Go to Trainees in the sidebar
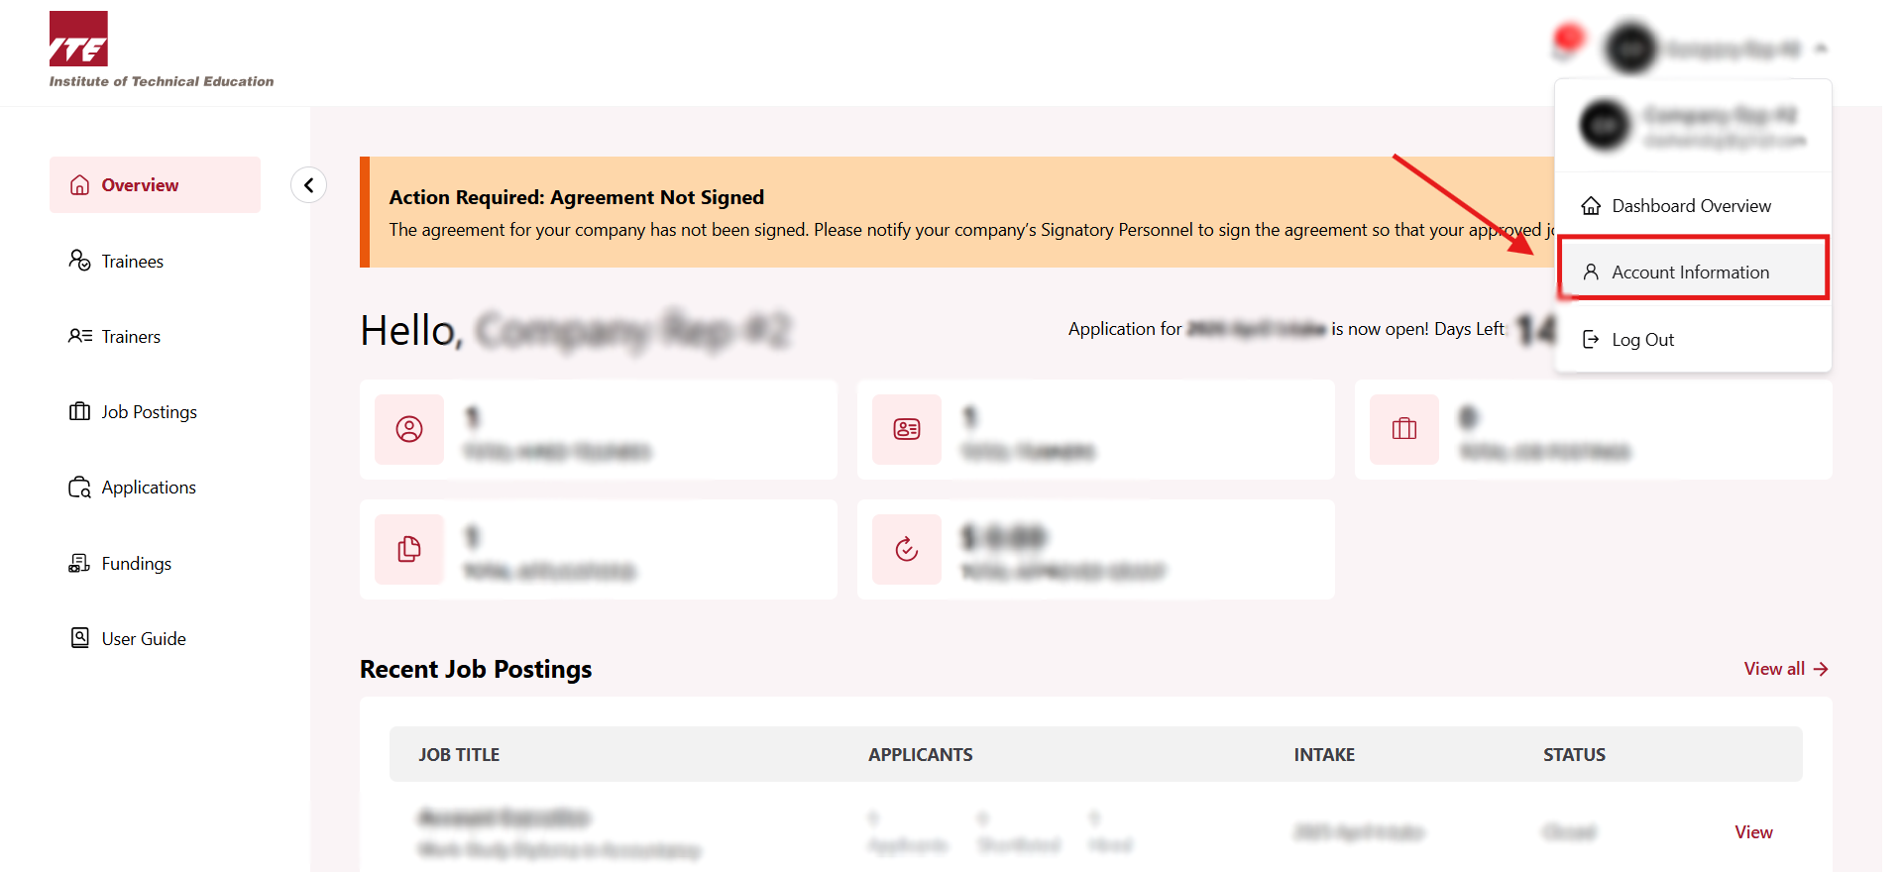 [x=132, y=262]
